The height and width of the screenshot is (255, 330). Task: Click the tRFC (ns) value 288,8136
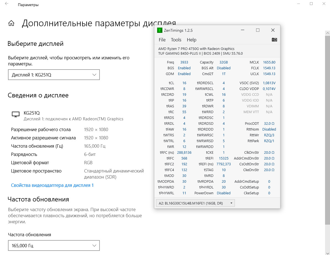(184, 152)
